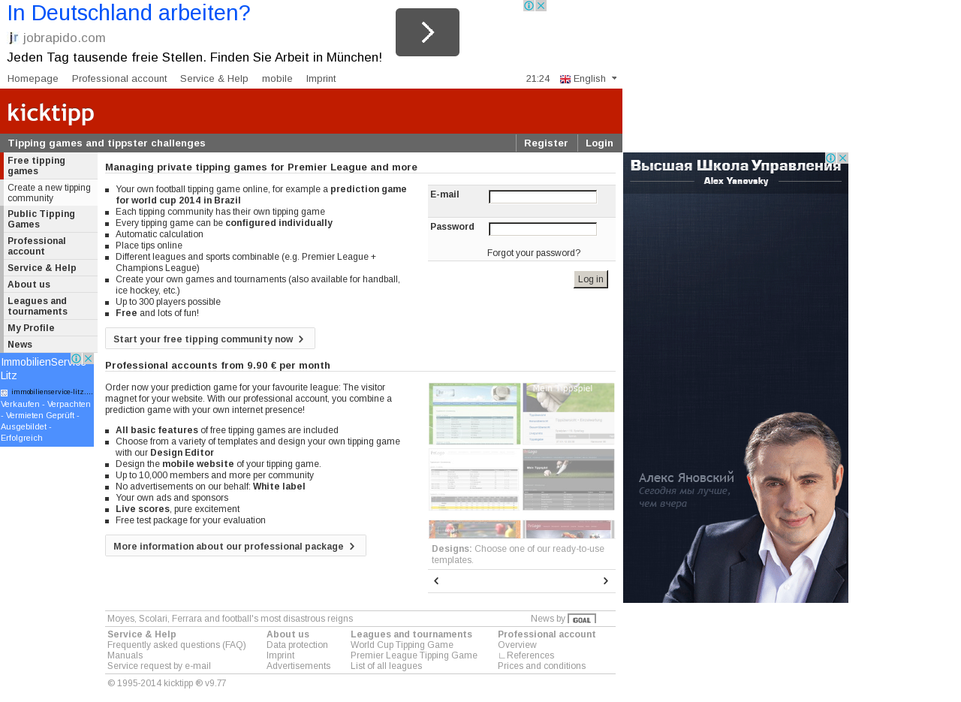Open Advertisements footer link
961x702 pixels.
point(299,666)
